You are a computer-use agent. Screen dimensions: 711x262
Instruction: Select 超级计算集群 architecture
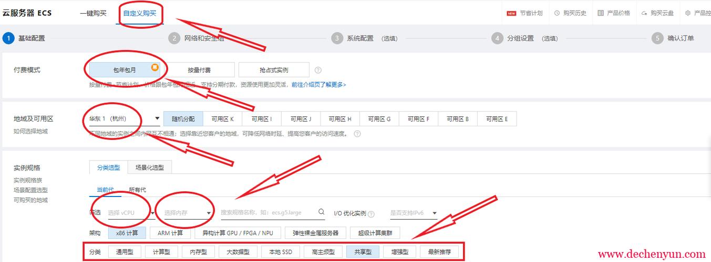pos(375,233)
